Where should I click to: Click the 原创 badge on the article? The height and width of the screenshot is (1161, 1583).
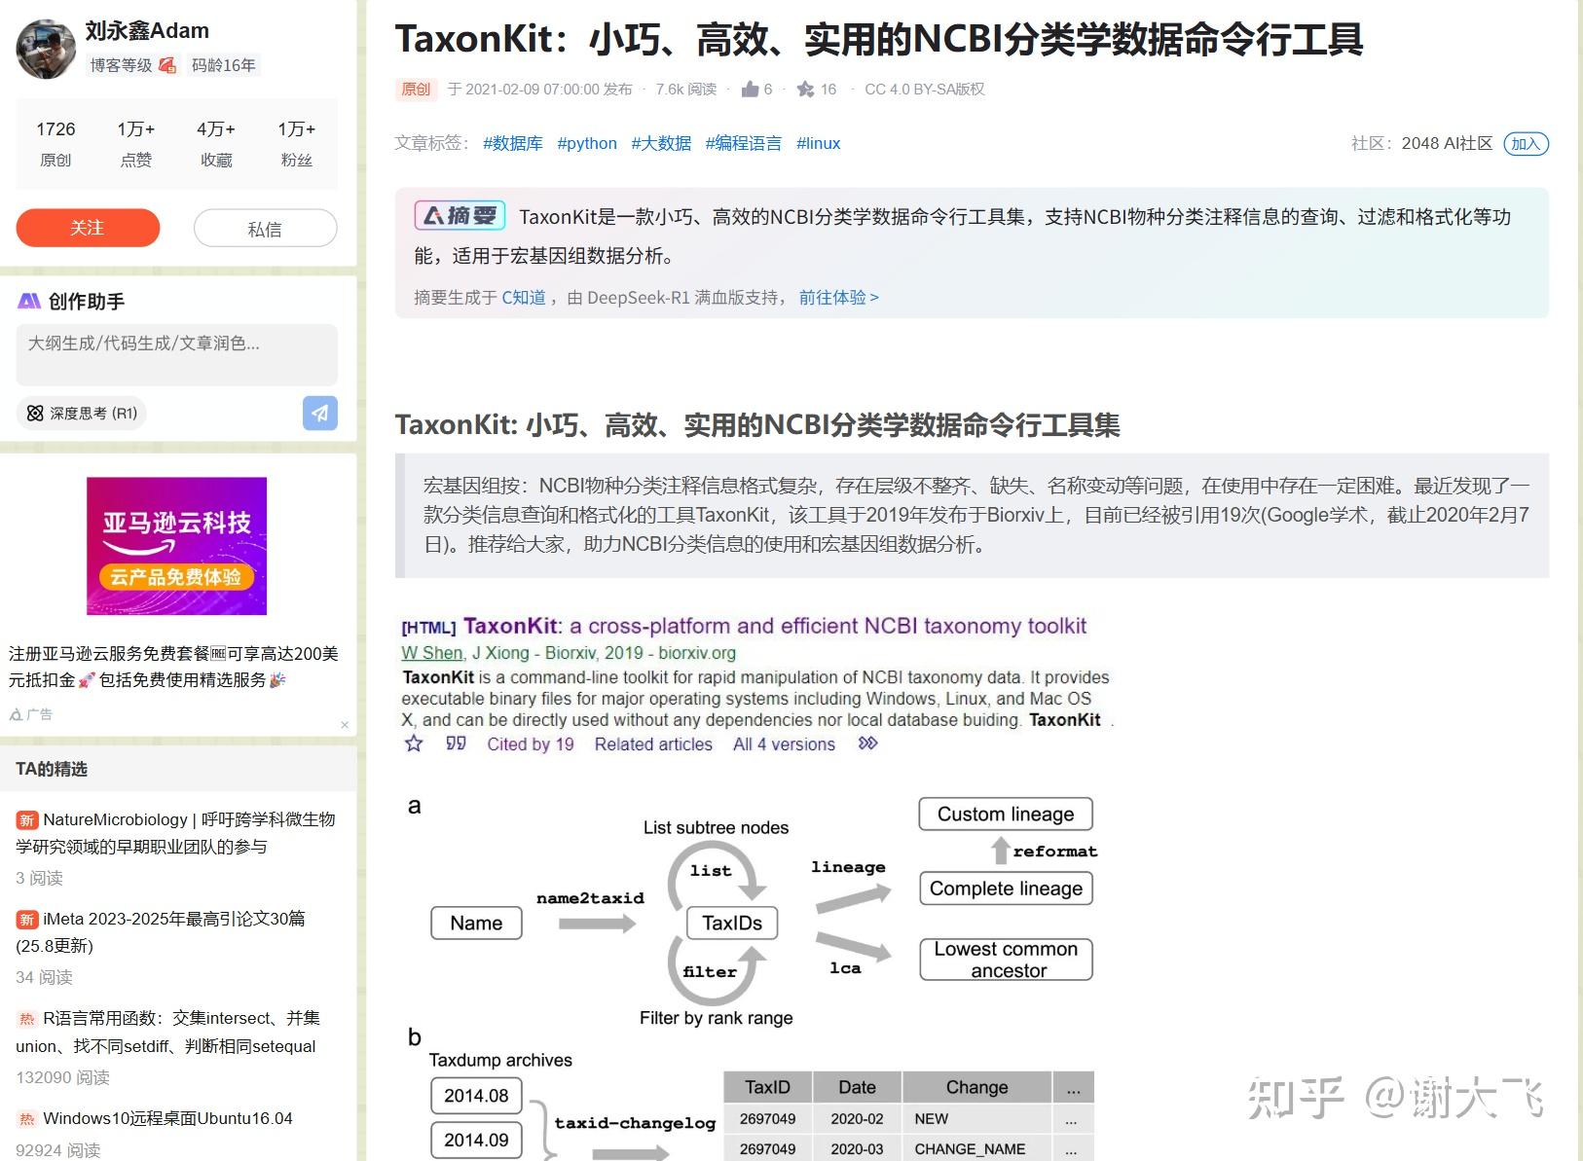click(x=416, y=89)
